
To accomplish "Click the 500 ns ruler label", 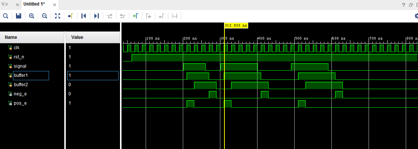I will click(302, 38).
